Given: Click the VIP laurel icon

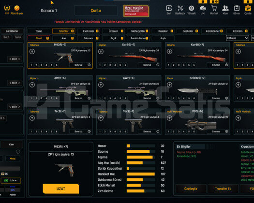Looking at the screenshot, I should click(7, 8).
